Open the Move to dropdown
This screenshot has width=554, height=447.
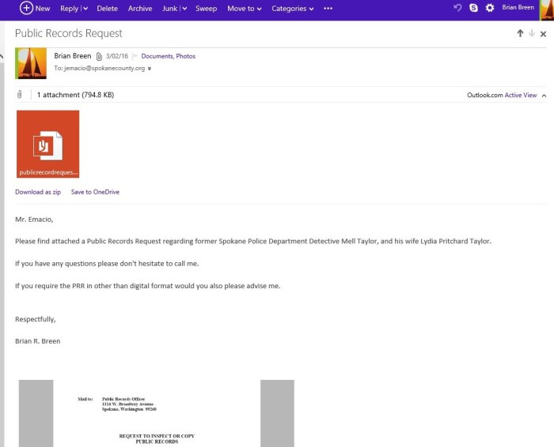tap(244, 9)
